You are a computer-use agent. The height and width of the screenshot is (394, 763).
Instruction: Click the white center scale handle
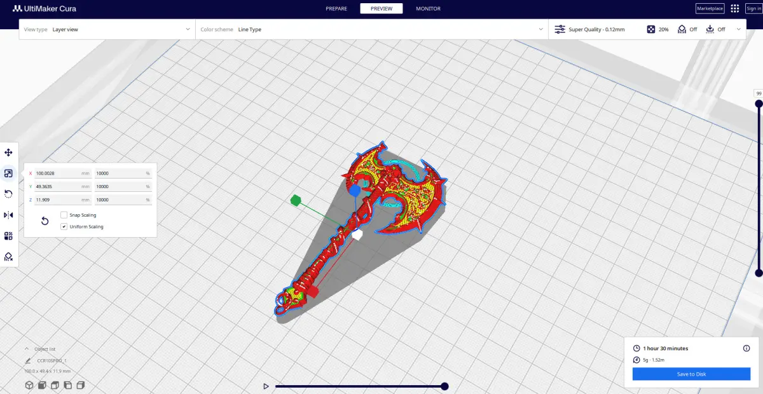(357, 235)
